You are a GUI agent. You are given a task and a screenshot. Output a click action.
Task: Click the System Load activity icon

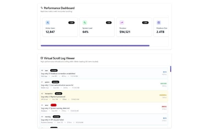[85, 23]
